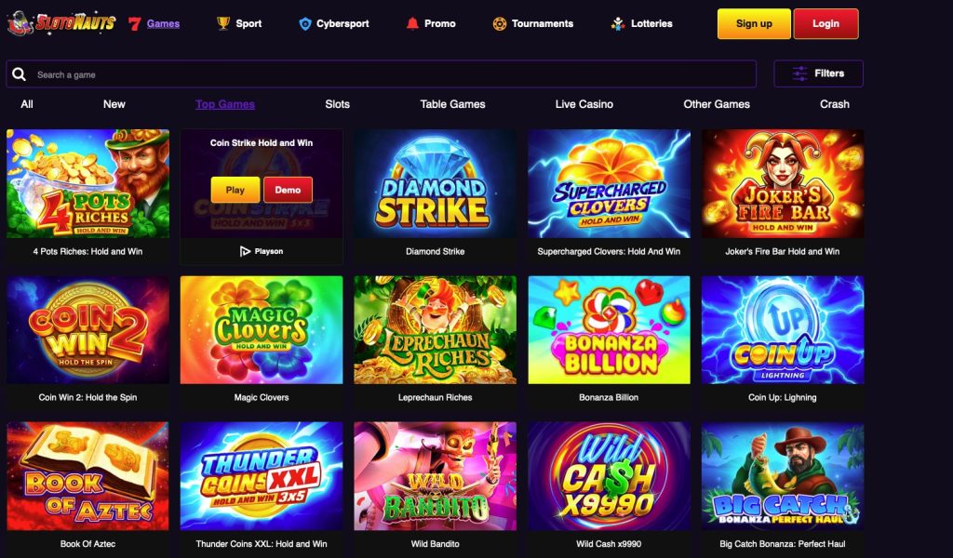Click the Cybersport shield icon
953x558 pixels.
click(x=305, y=23)
